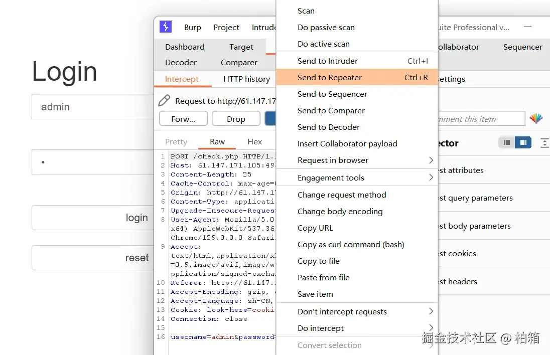
Task: Click the password field on login page
Action: (93, 162)
